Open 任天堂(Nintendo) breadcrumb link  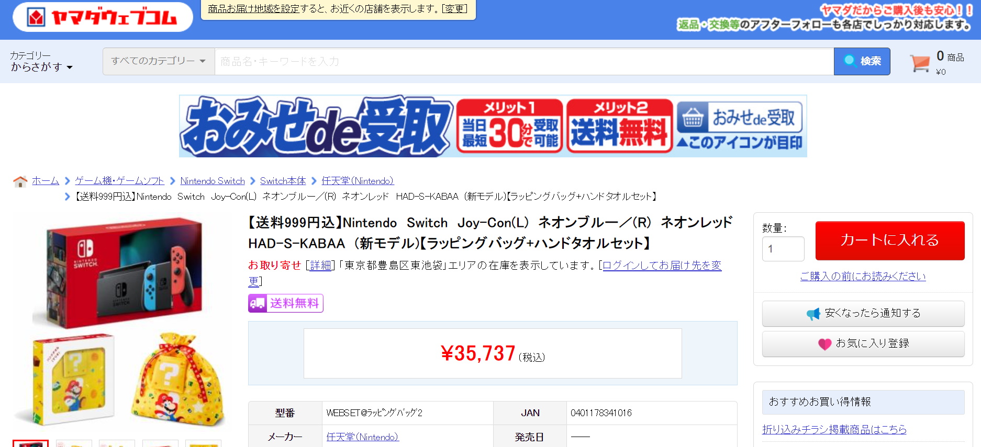click(358, 181)
